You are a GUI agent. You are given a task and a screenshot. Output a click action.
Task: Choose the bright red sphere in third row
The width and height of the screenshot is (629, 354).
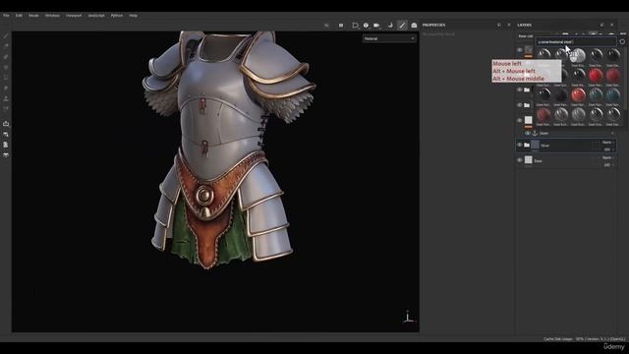pyautogui.click(x=578, y=94)
